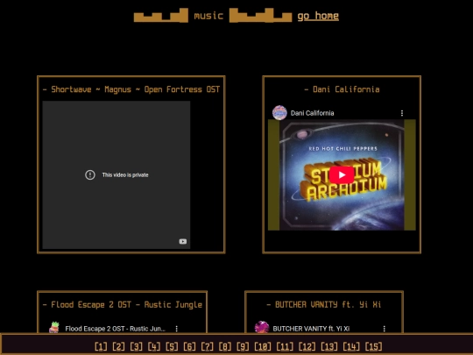Jump to track [5]
The height and width of the screenshot is (355, 473).
point(172,346)
